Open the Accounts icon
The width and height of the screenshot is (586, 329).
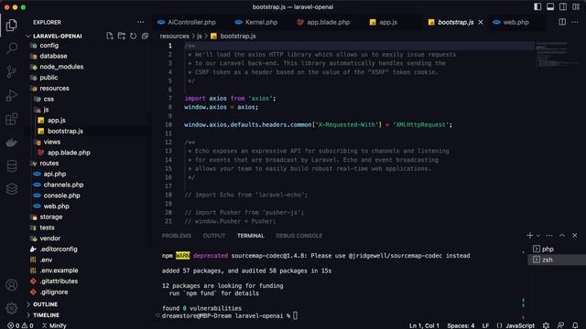tap(12, 285)
